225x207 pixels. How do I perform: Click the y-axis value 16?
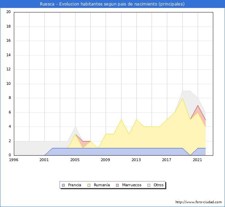tap(9, 41)
